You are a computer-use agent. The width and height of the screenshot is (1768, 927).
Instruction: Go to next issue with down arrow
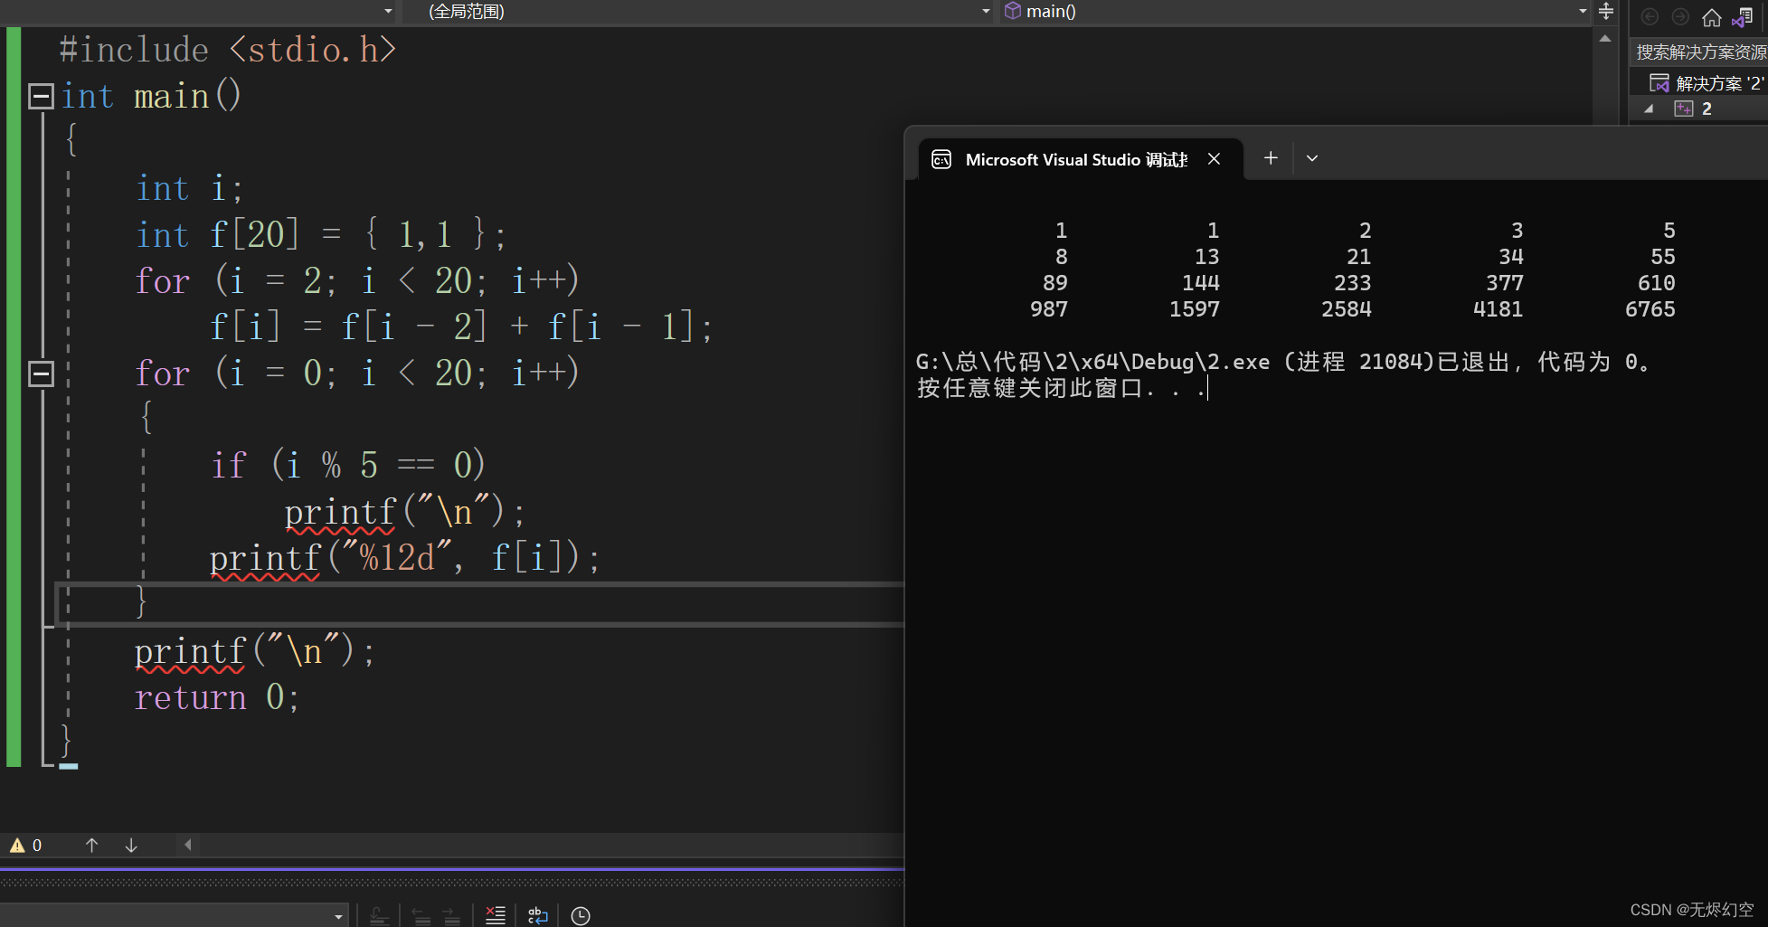click(x=131, y=845)
